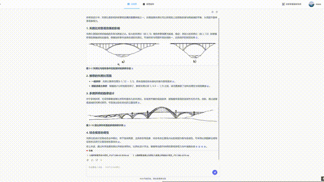The height and width of the screenshot is (182, 324).
Task: Click citation icon after section 1 paragraph
Action: tap(197, 37)
